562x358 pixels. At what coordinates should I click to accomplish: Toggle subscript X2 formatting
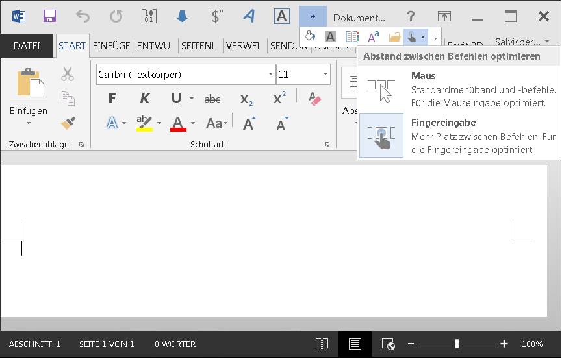point(246,99)
